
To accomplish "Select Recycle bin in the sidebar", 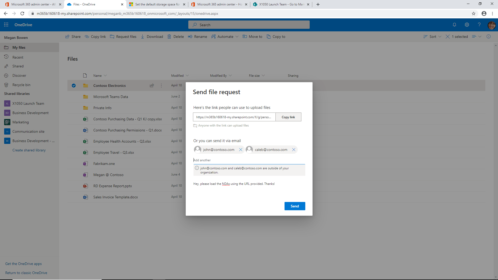I will click(21, 85).
